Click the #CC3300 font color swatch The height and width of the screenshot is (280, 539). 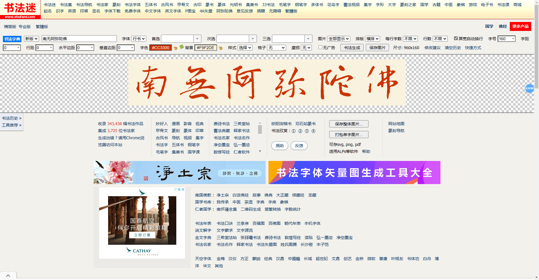click(x=161, y=48)
